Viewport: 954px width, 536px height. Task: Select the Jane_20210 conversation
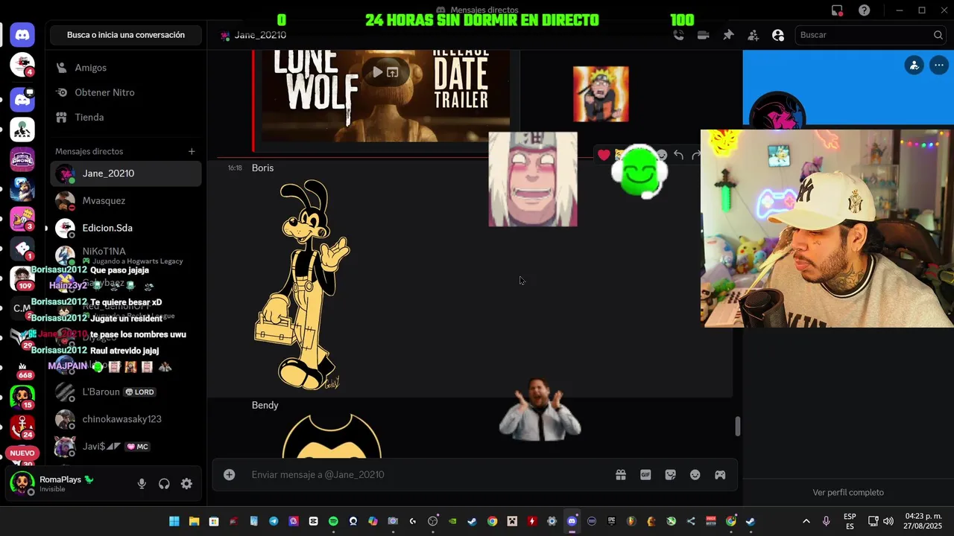[126, 173]
